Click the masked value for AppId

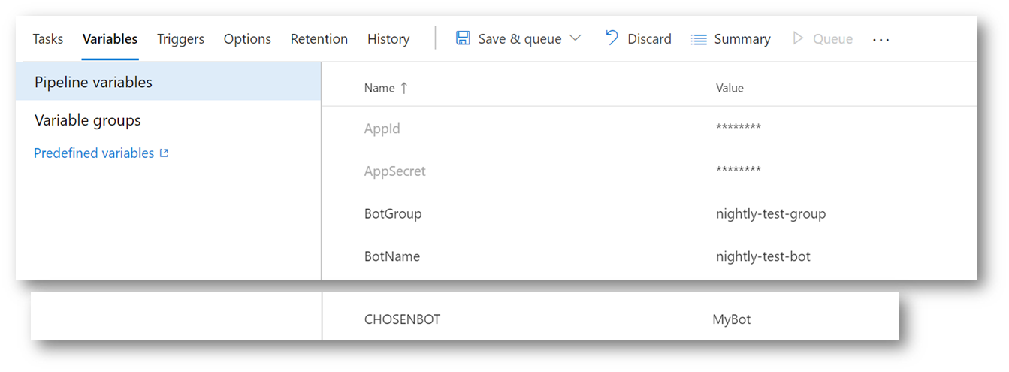[x=739, y=128]
